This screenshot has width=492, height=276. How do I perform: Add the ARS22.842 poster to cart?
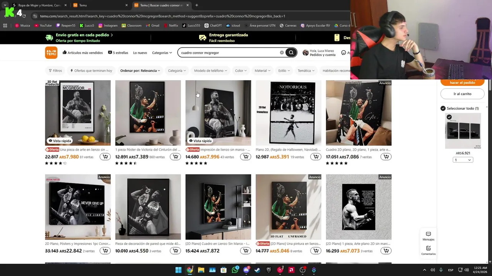point(105,251)
